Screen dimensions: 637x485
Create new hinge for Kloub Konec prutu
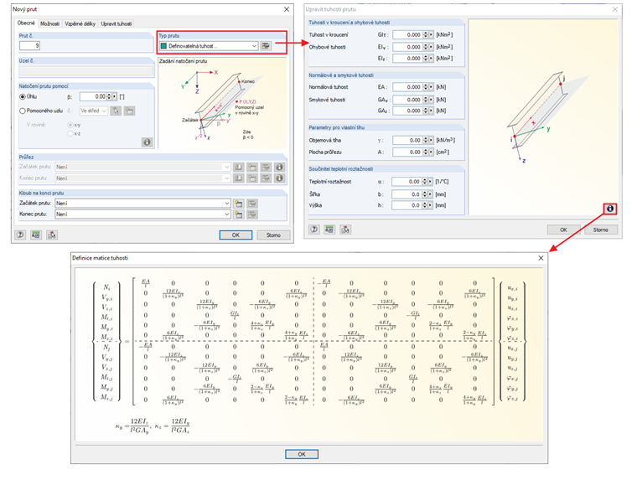point(239,214)
